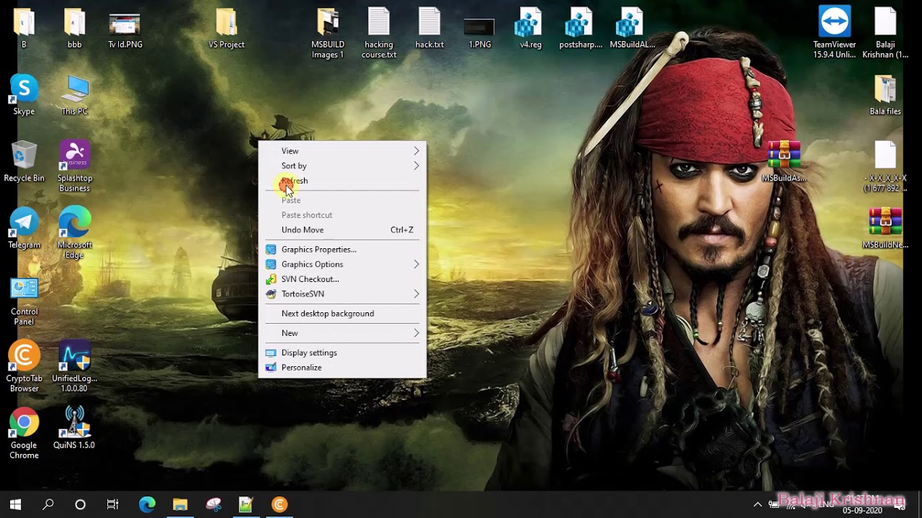Open the taskbar date 05-09-2020
The height and width of the screenshot is (518, 922).
862,510
